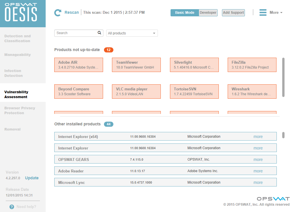294x212 pixels.
Task: Click more for 32-bit Internet Explorer row
Action: [x=258, y=148]
